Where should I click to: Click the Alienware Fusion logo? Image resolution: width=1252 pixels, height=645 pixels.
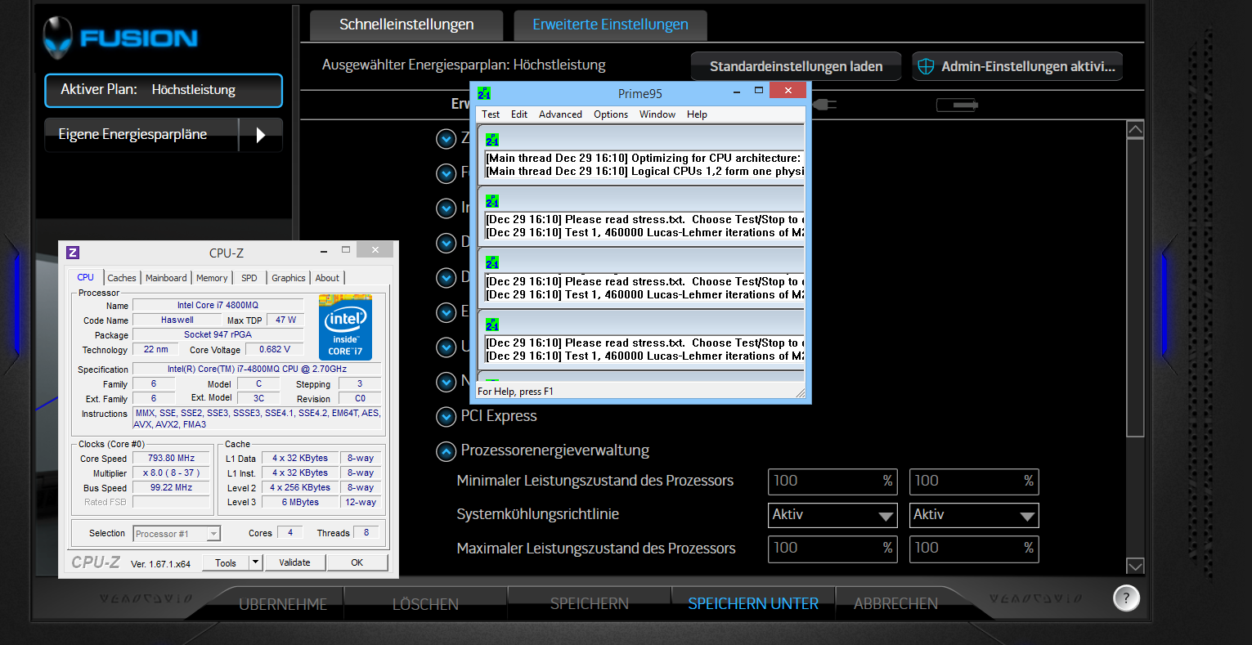[x=120, y=38]
